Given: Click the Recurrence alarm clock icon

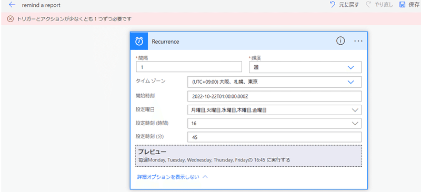Looking at the screenshot, I should tap(139, 42).
